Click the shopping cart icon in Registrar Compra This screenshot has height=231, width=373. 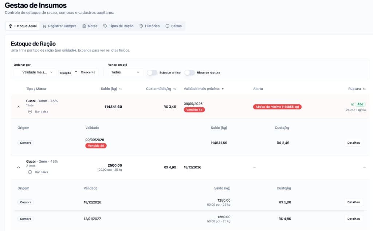pyautogui.click(x=44, y=26)
